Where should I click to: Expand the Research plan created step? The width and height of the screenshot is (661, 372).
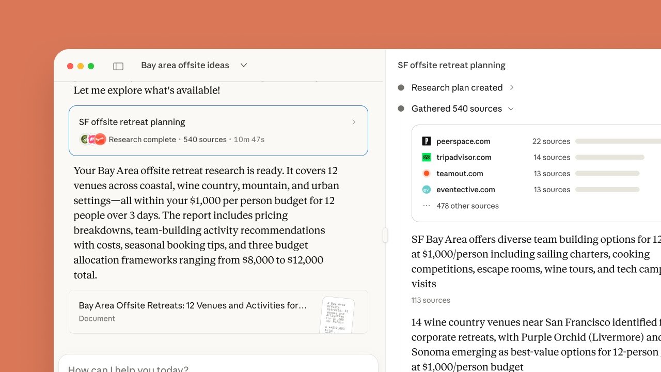click(512, 87)
